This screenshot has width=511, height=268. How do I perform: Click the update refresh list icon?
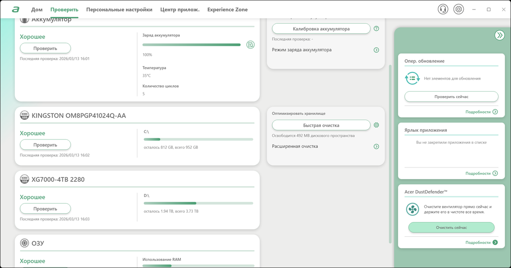(412, 78)
